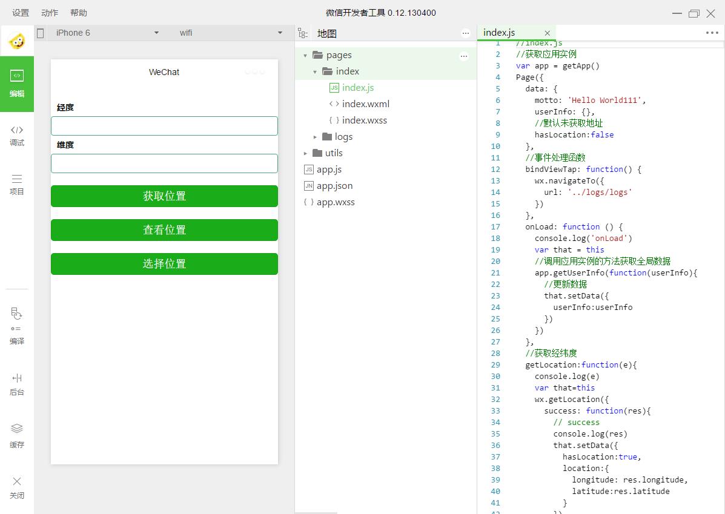725x514 pixels.
Task: Click the 查看位置 button in simulator
Action: point(164,229)
